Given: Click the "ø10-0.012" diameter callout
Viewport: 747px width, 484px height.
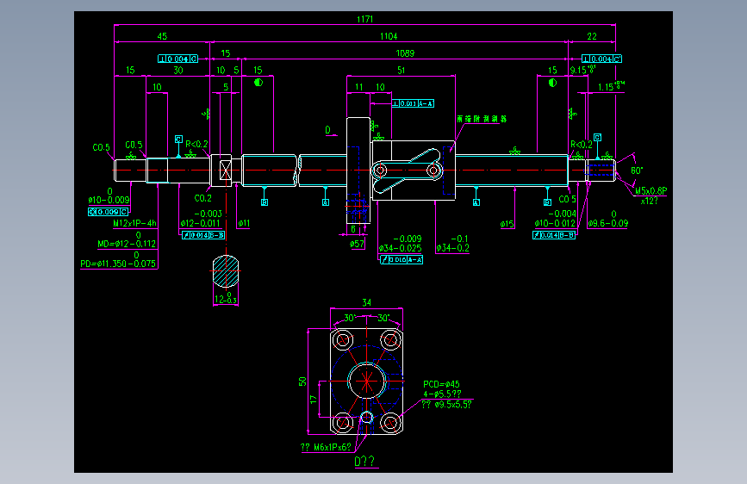Looking at the screenshot, I should [555, 223].
